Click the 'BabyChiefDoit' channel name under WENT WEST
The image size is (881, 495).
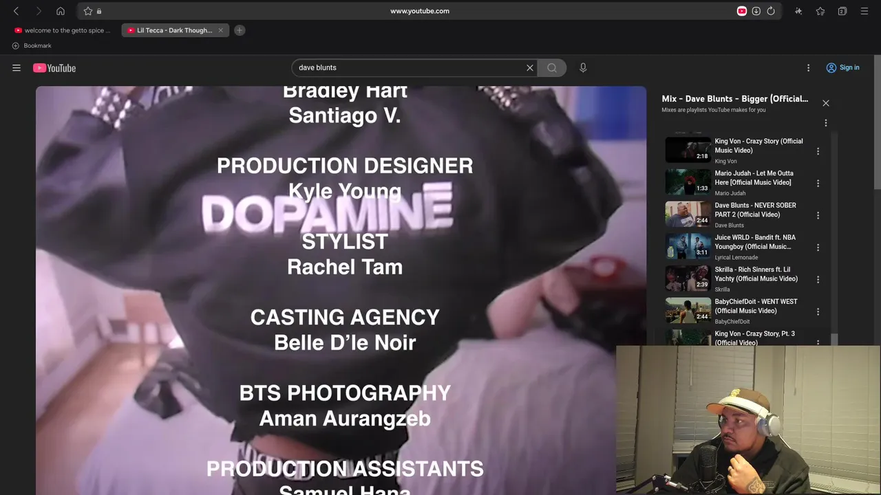732,322
